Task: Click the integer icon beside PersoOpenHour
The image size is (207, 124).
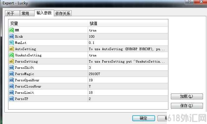Action: 11,80
